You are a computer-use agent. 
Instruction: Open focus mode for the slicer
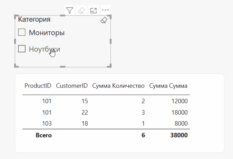click(94, 10)
